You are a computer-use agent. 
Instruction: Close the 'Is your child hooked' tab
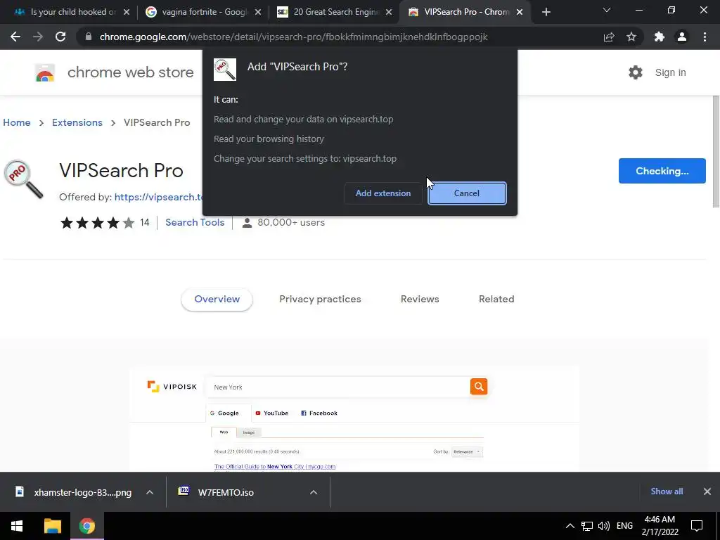tap(127, 12)
